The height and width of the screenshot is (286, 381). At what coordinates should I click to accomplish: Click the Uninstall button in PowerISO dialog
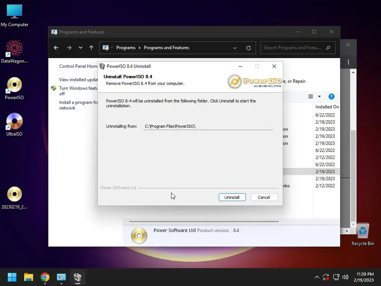pos(232,197)
